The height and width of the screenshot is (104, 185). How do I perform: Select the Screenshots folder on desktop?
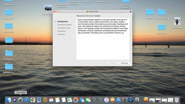tap(9, 40)
